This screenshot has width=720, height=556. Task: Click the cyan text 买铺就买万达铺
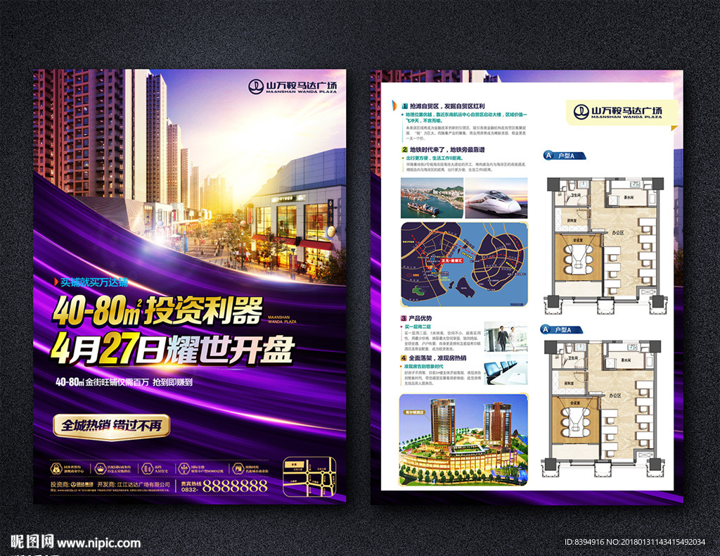(94, 282)
